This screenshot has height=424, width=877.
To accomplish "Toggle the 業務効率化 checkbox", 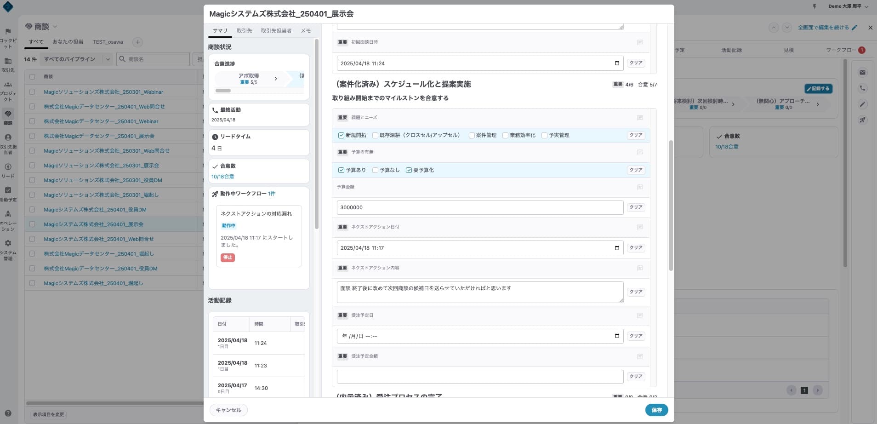I will 505,135.
